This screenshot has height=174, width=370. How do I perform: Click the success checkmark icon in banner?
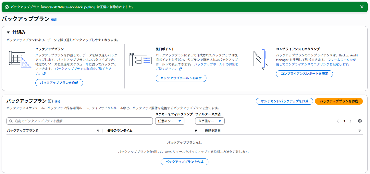point(7,7)
